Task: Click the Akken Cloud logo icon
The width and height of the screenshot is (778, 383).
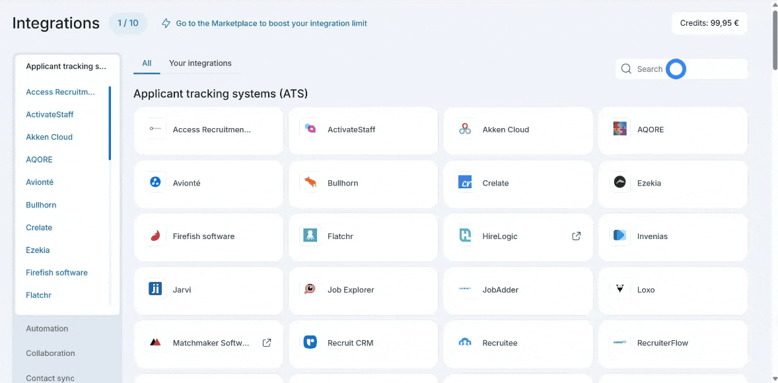Action: tap(465, 129)
